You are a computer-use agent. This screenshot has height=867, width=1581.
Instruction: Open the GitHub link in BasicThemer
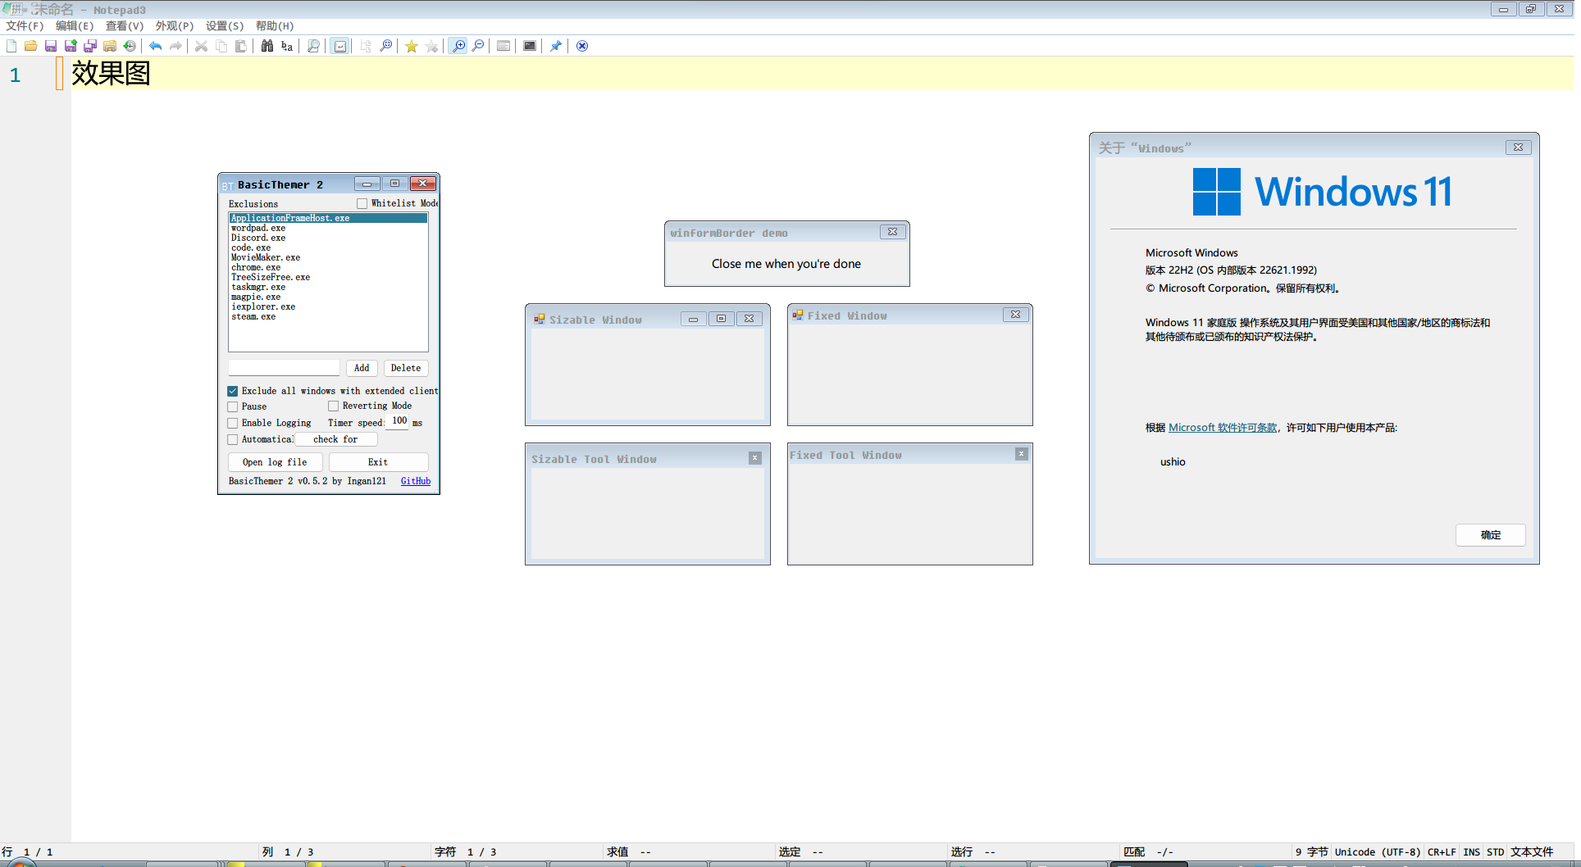(416, 481)
